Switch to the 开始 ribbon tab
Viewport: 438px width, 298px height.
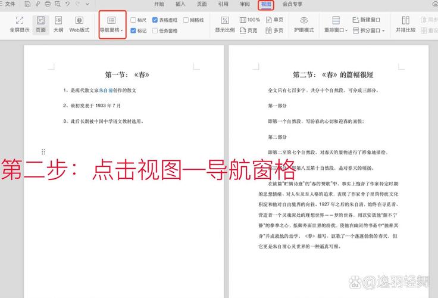click(x=159, y=4)
